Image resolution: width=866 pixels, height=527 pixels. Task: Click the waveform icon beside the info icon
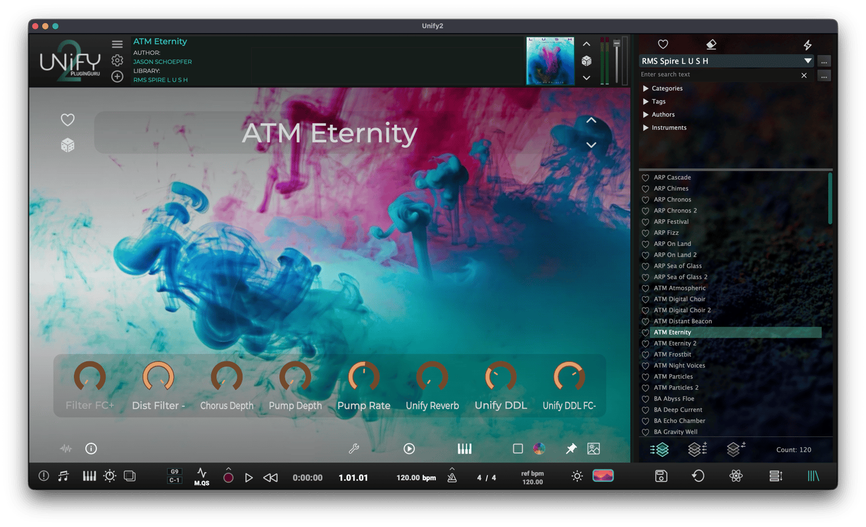[x=66, y=448]
